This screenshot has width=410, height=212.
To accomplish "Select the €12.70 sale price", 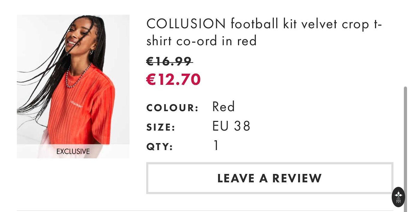I will pyautogui.click(x=173, y=80).
